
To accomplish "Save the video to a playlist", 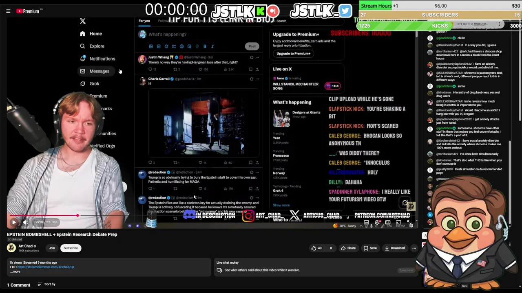I will 370,248.
